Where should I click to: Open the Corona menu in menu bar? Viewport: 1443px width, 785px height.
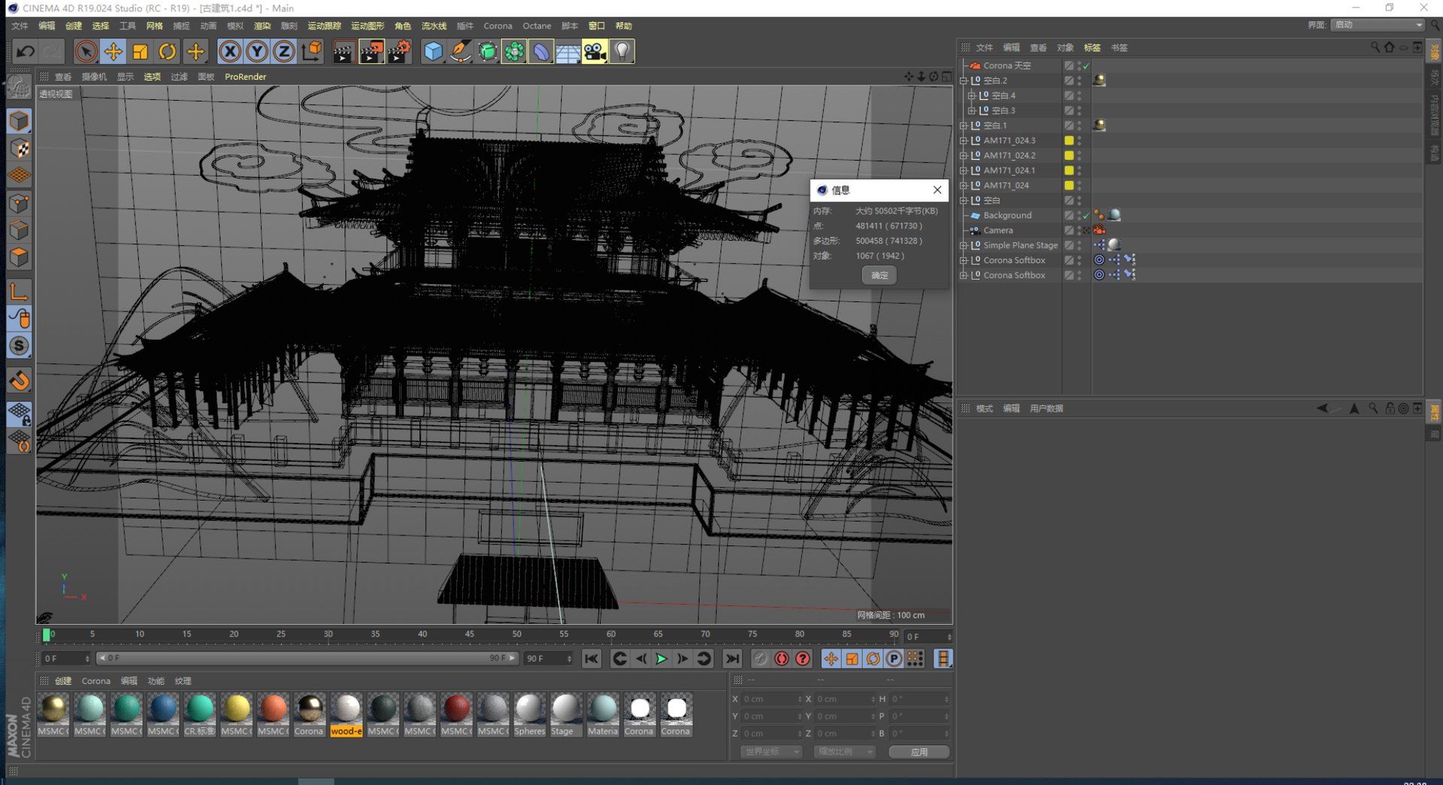(x=498, y=26)
